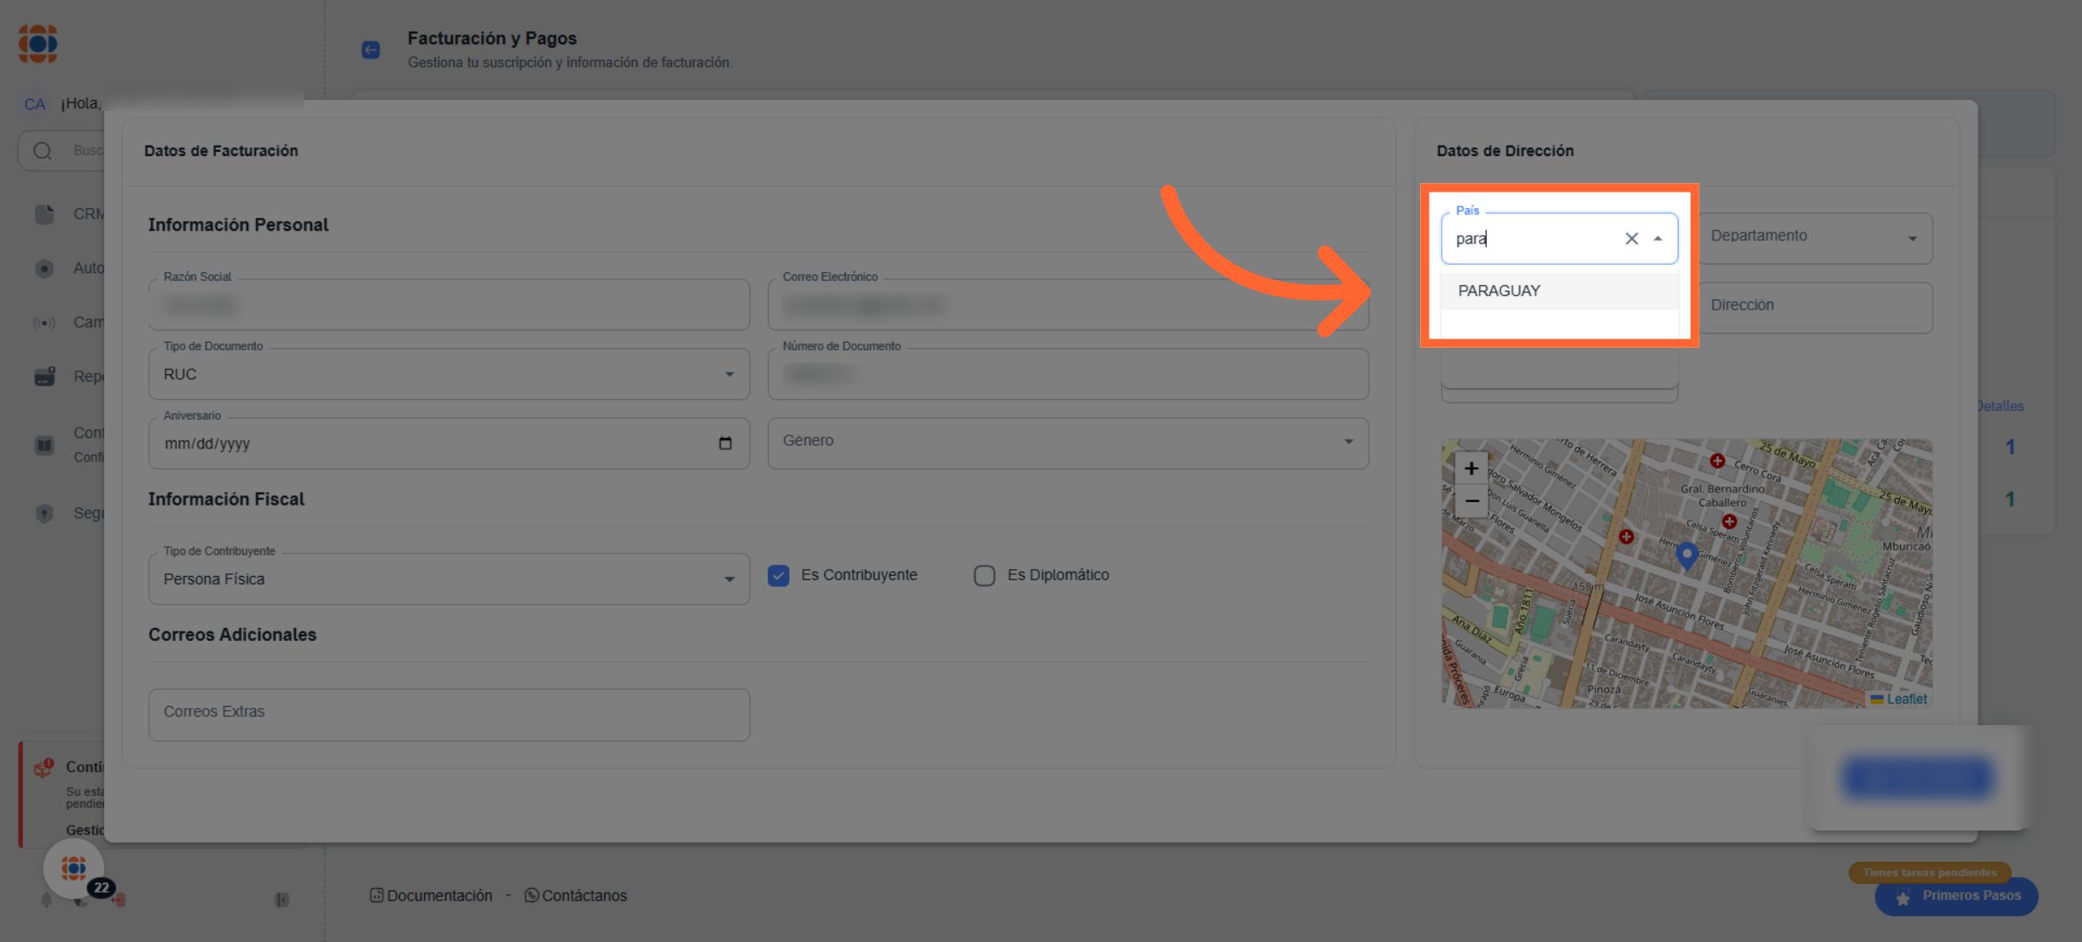Click the blue location marker on map
This screenshot has height=942, width=2082.
[x=1686, y=553]
